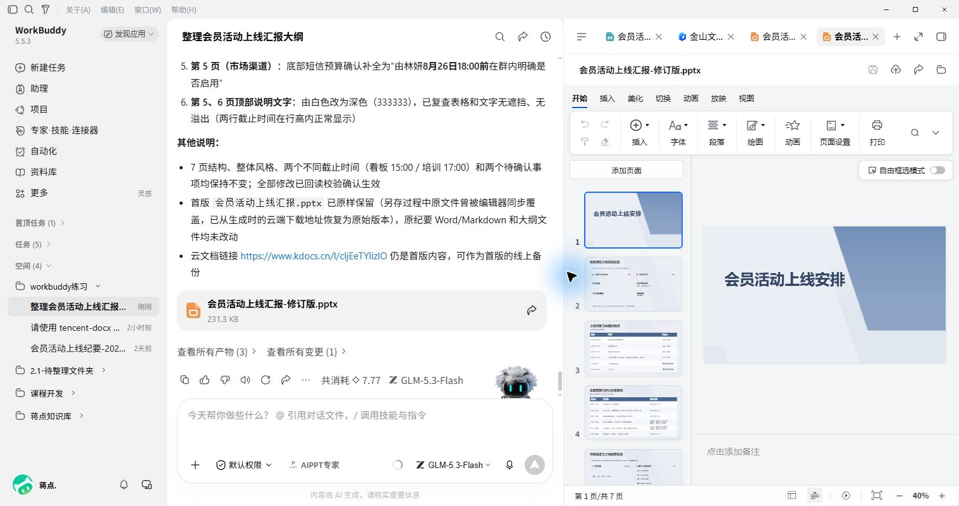The width and height of the screenshot is (959, 506).
Task: Upload presentation to cloud icon
Action: pos(896,70)
